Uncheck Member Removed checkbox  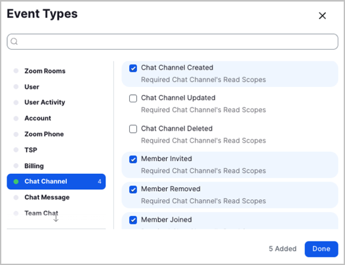click(x=133, y=189)
